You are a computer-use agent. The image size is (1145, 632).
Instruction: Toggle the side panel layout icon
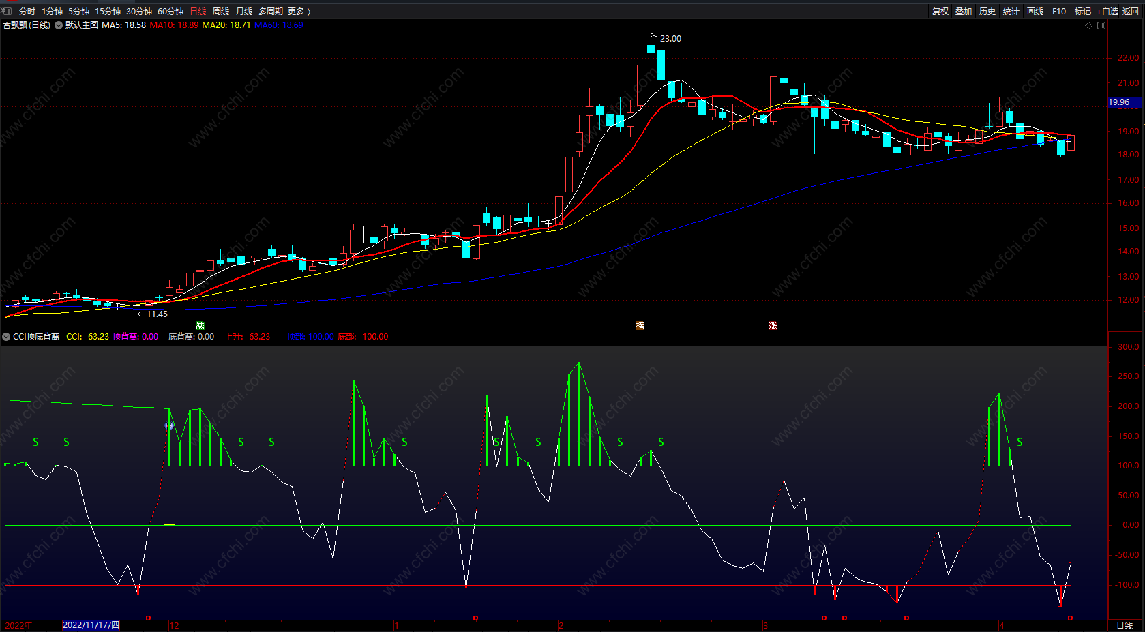tap(1101, 25)
